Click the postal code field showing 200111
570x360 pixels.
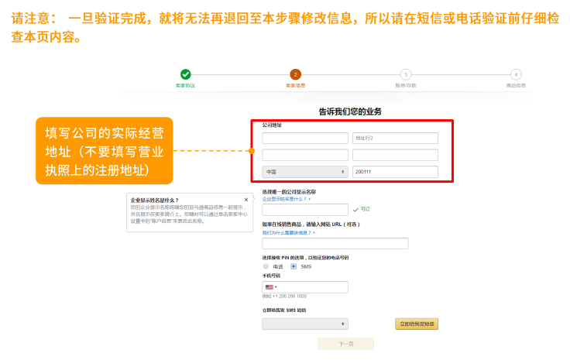click(x=395, y=172)
